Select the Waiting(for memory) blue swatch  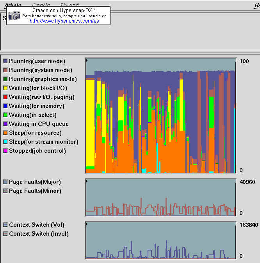[x=5, y=106]
